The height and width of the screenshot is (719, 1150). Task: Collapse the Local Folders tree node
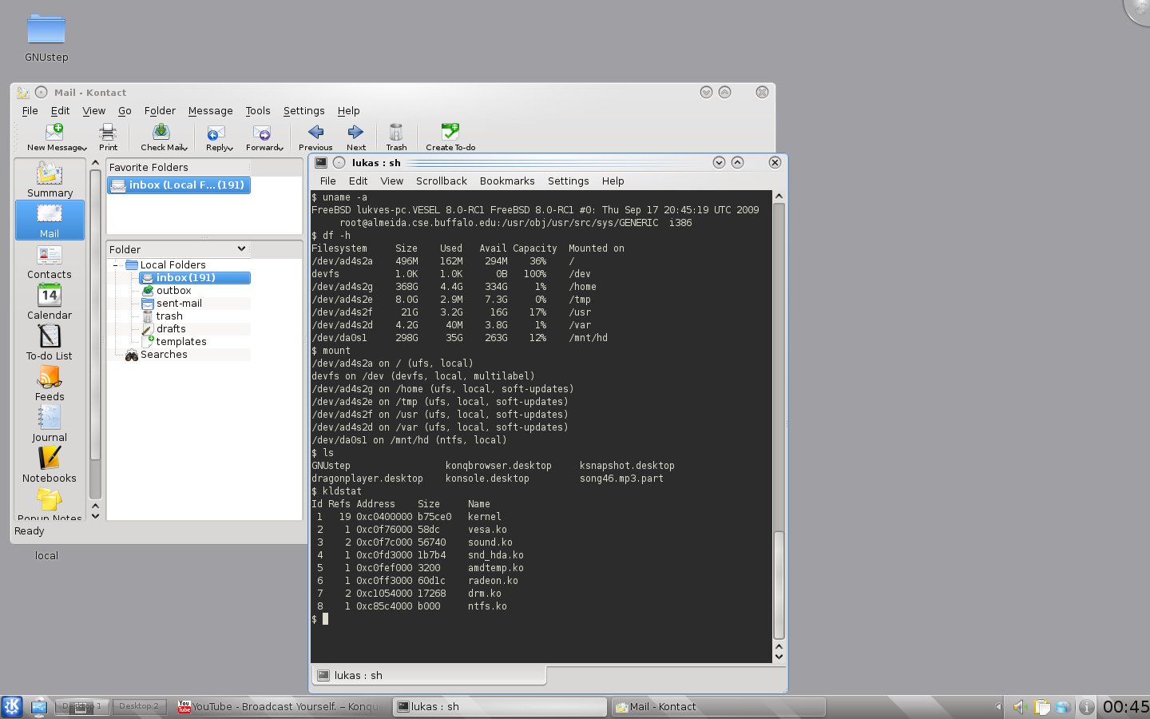tap(116, 265)
